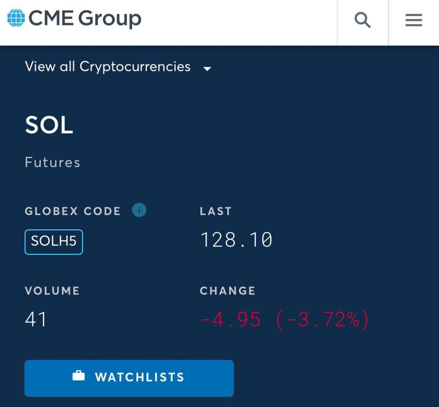The height and width of the screenshot is (407, 439).
Task: Click the LAST column label
Action: 216,211
